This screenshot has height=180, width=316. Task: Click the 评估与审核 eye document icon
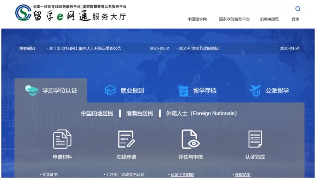(191, 139)
